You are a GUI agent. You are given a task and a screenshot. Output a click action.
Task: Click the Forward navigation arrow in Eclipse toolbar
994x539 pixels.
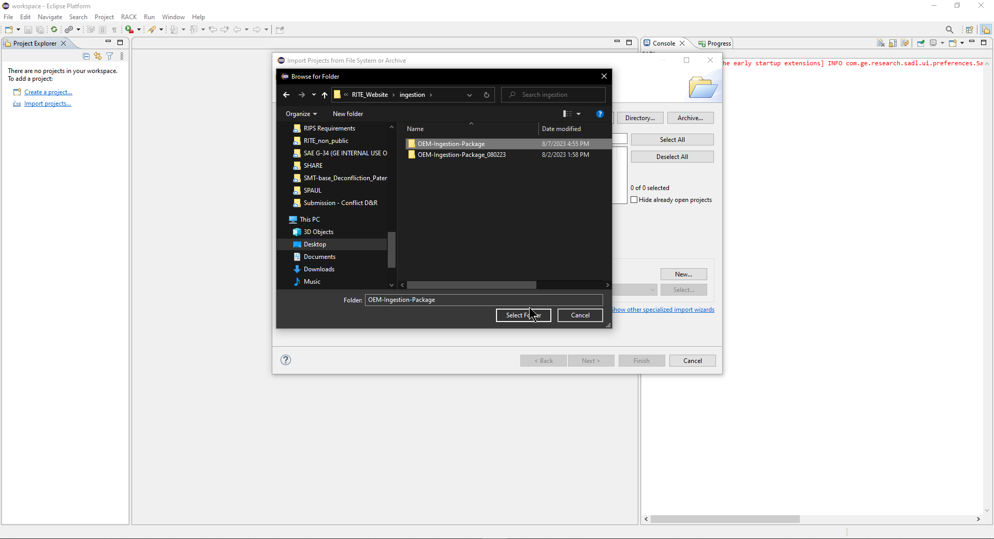(x=257, y=30)
